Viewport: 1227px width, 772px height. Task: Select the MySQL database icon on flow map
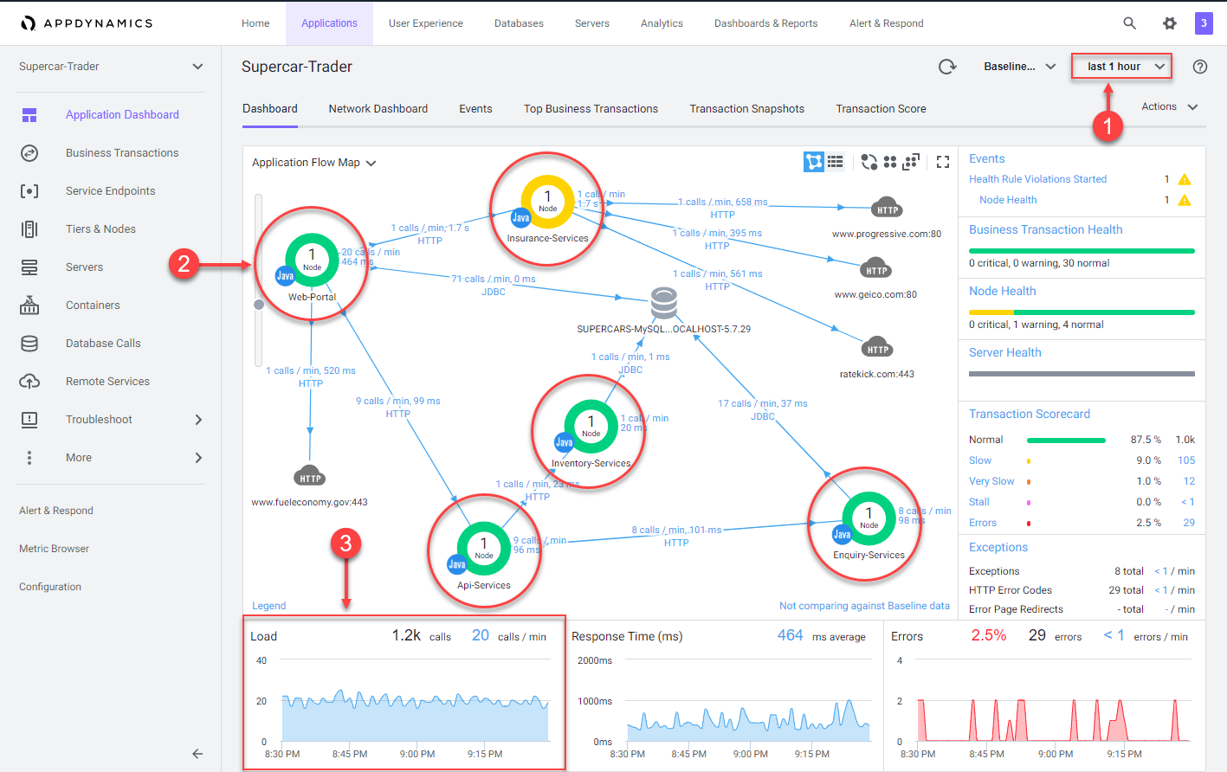pos(663,304)
